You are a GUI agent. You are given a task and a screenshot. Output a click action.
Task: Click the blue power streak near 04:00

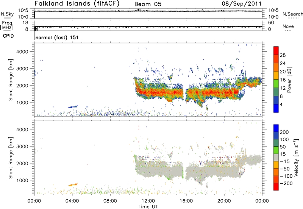[73, 106]
